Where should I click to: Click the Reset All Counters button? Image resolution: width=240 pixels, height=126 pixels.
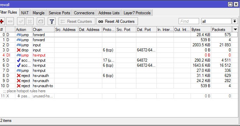tap(117, 21)
